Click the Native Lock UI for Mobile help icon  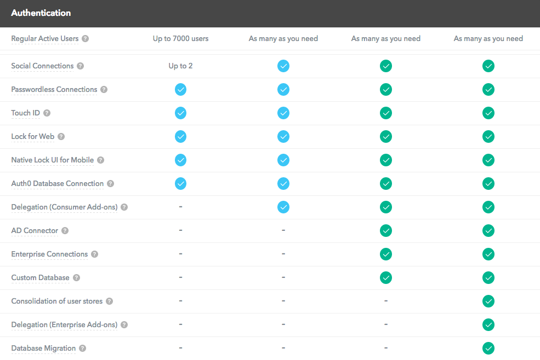pyautogui.click(x=100, y=160)
